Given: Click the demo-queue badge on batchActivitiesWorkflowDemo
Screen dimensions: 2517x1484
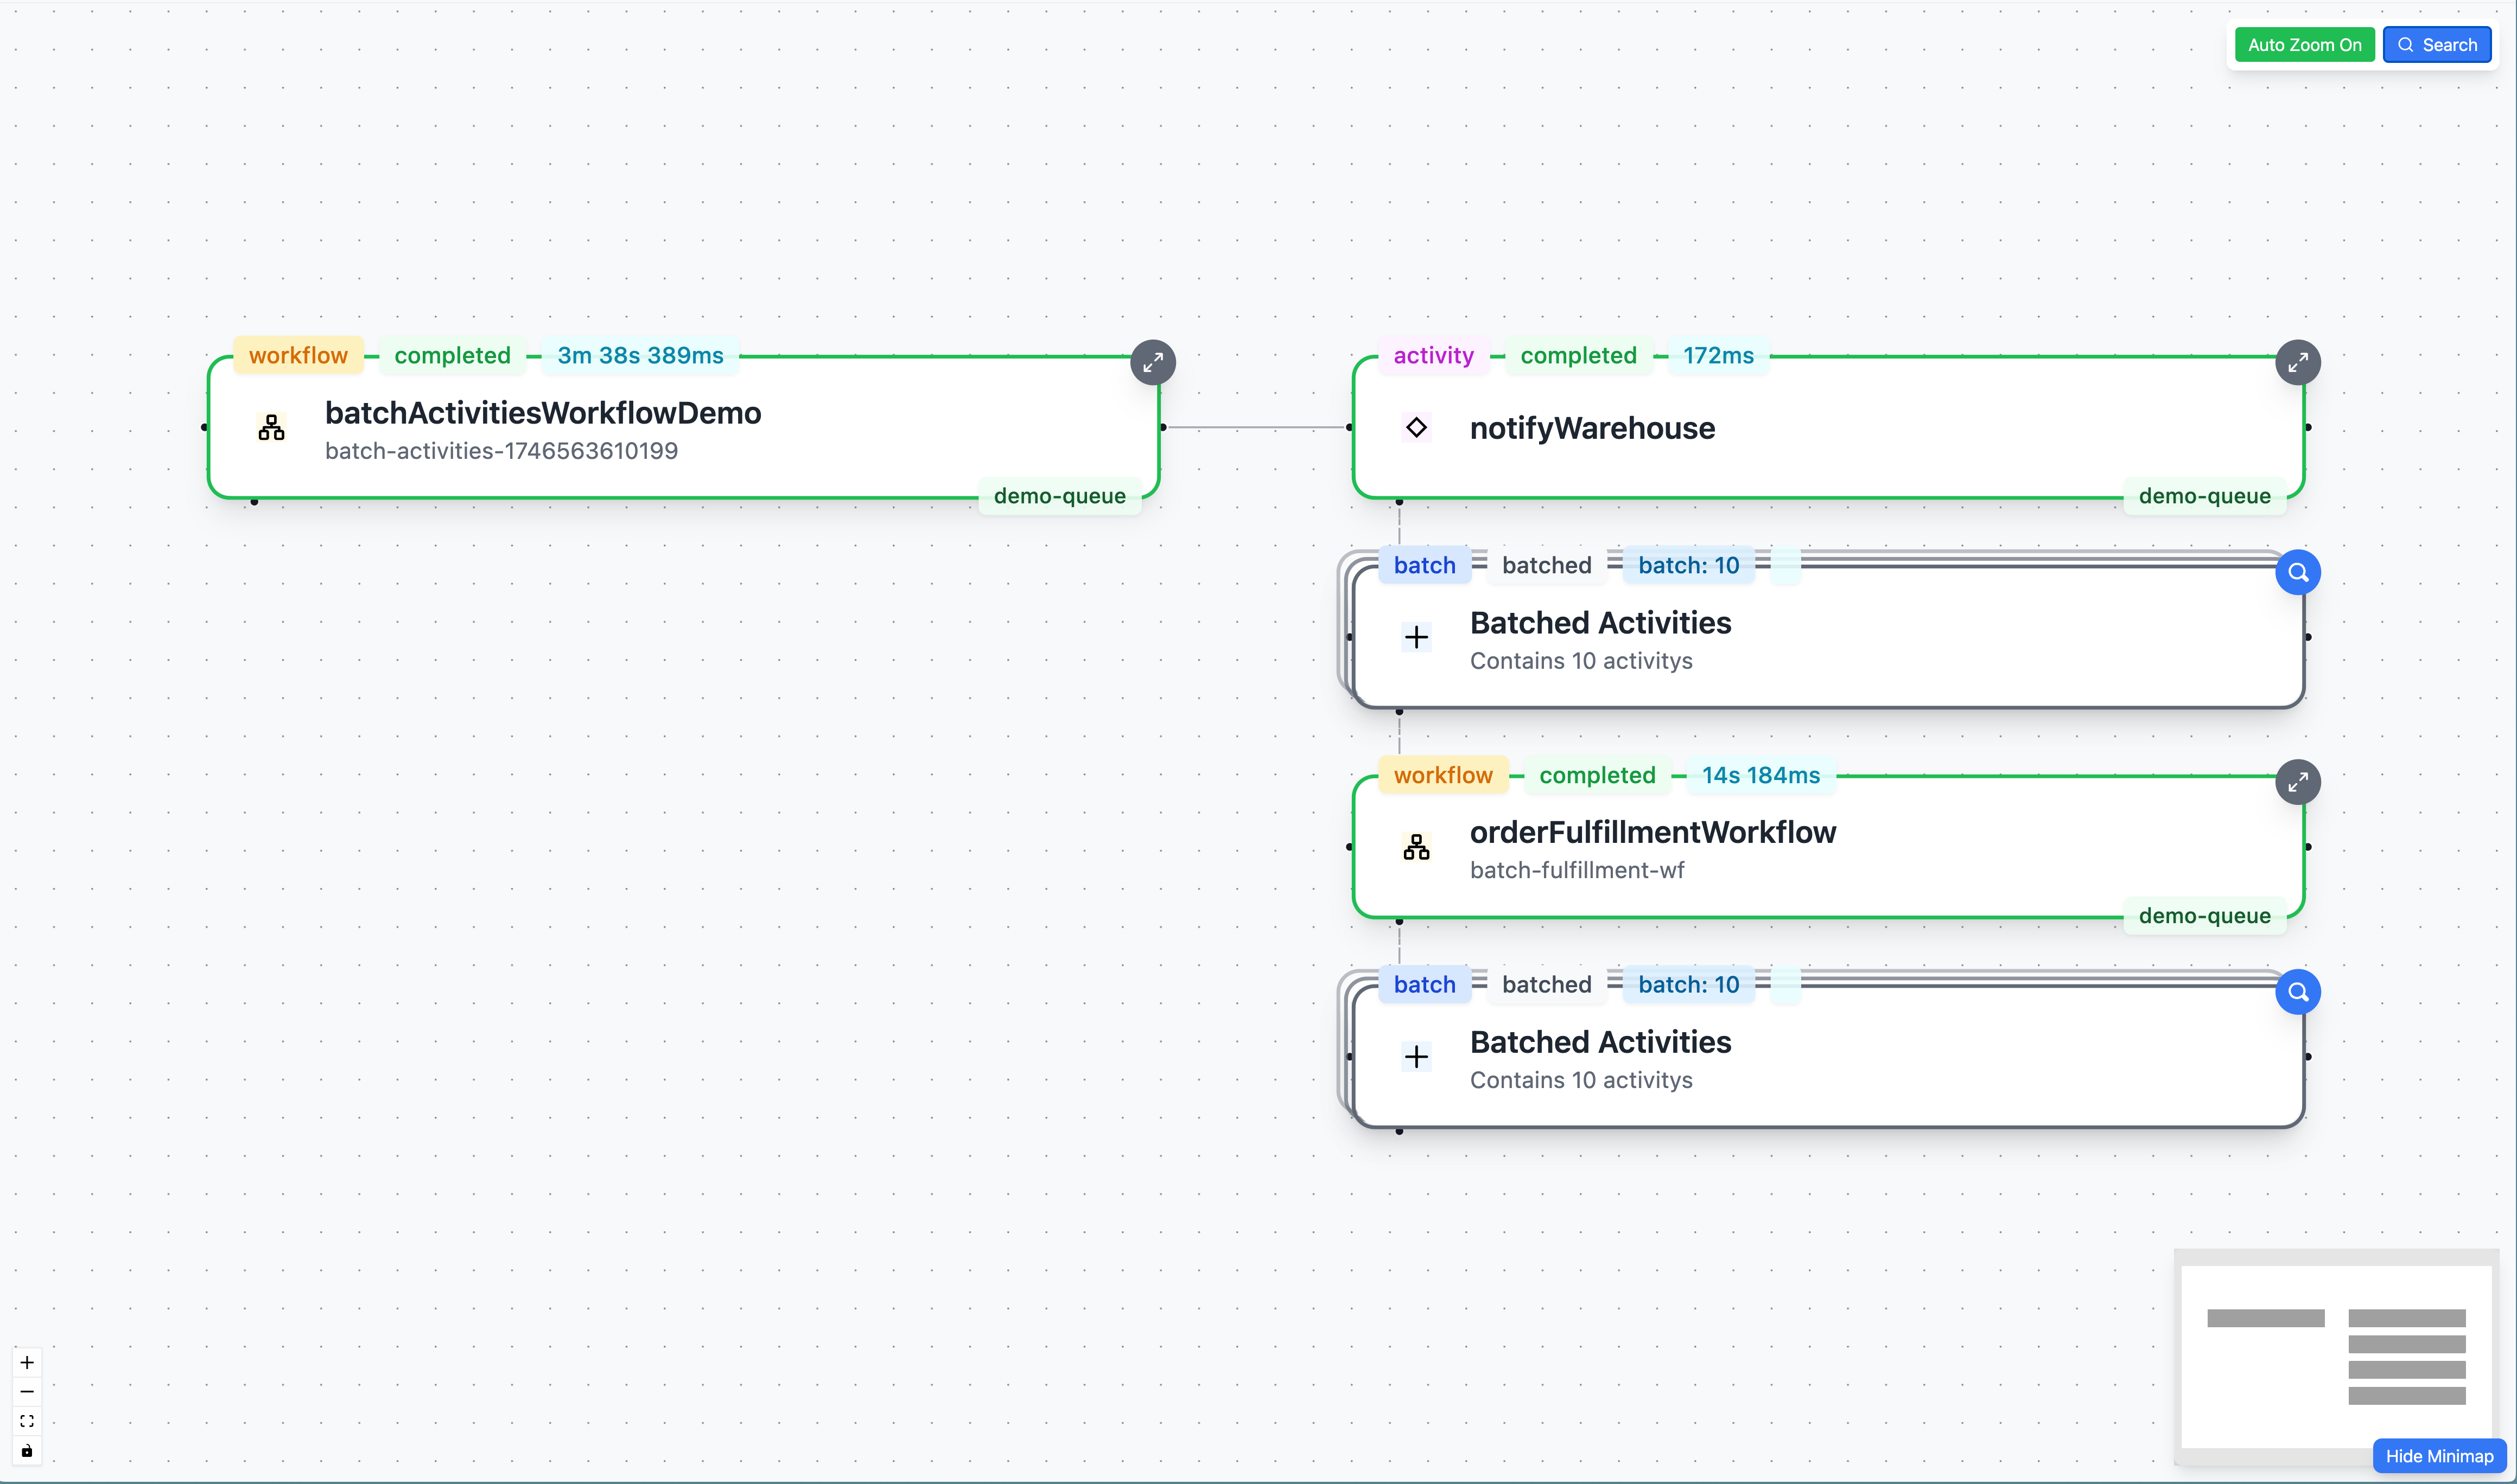Looking at the screenshot, I should click(1059, 495).
